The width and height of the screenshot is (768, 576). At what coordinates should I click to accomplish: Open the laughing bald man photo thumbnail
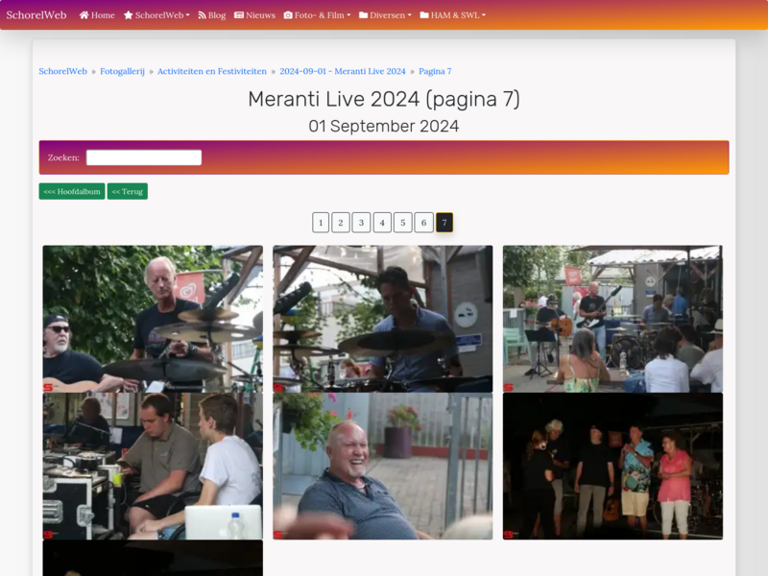pyautogui.click(x=382, y=466)
